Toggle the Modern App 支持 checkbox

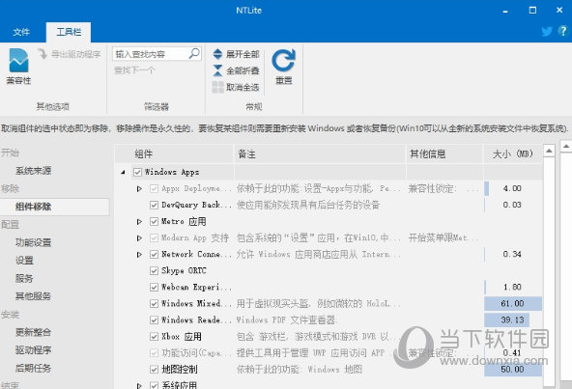click(154, 237)
